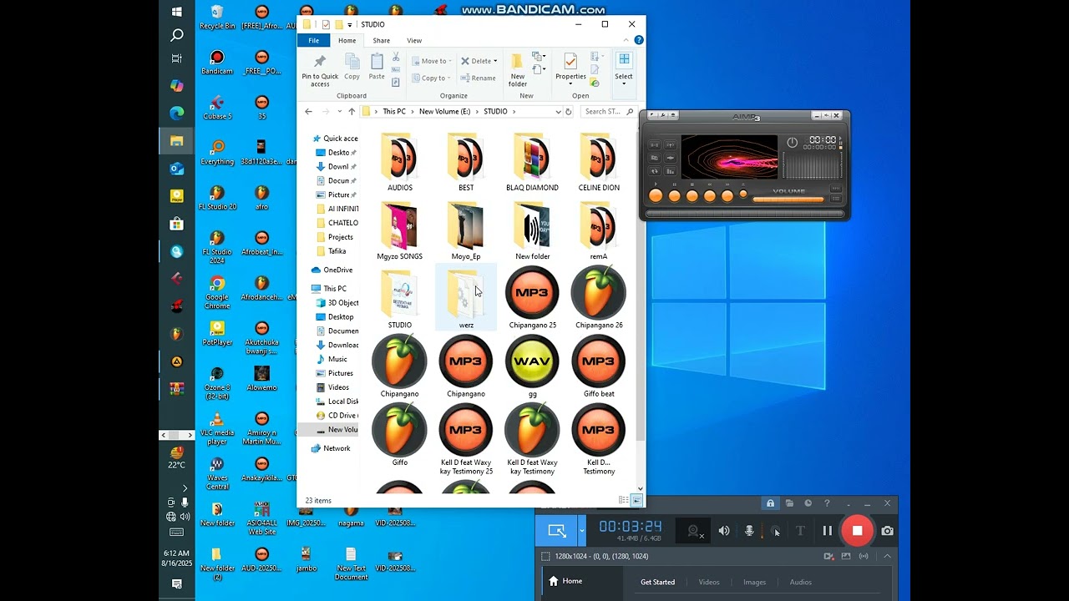Select the BLAQ DIAMOND folder
The image size is (1069, 601).
coord(532,161)
